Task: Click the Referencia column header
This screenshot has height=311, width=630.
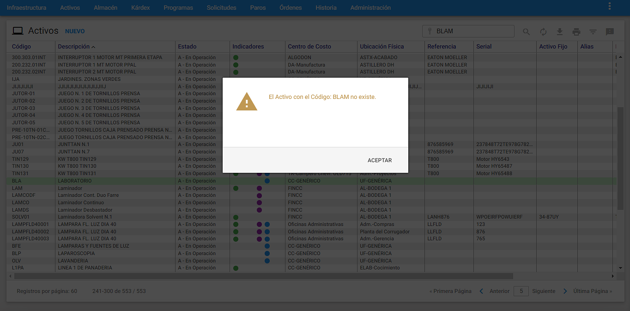Action: pos(442,47)
